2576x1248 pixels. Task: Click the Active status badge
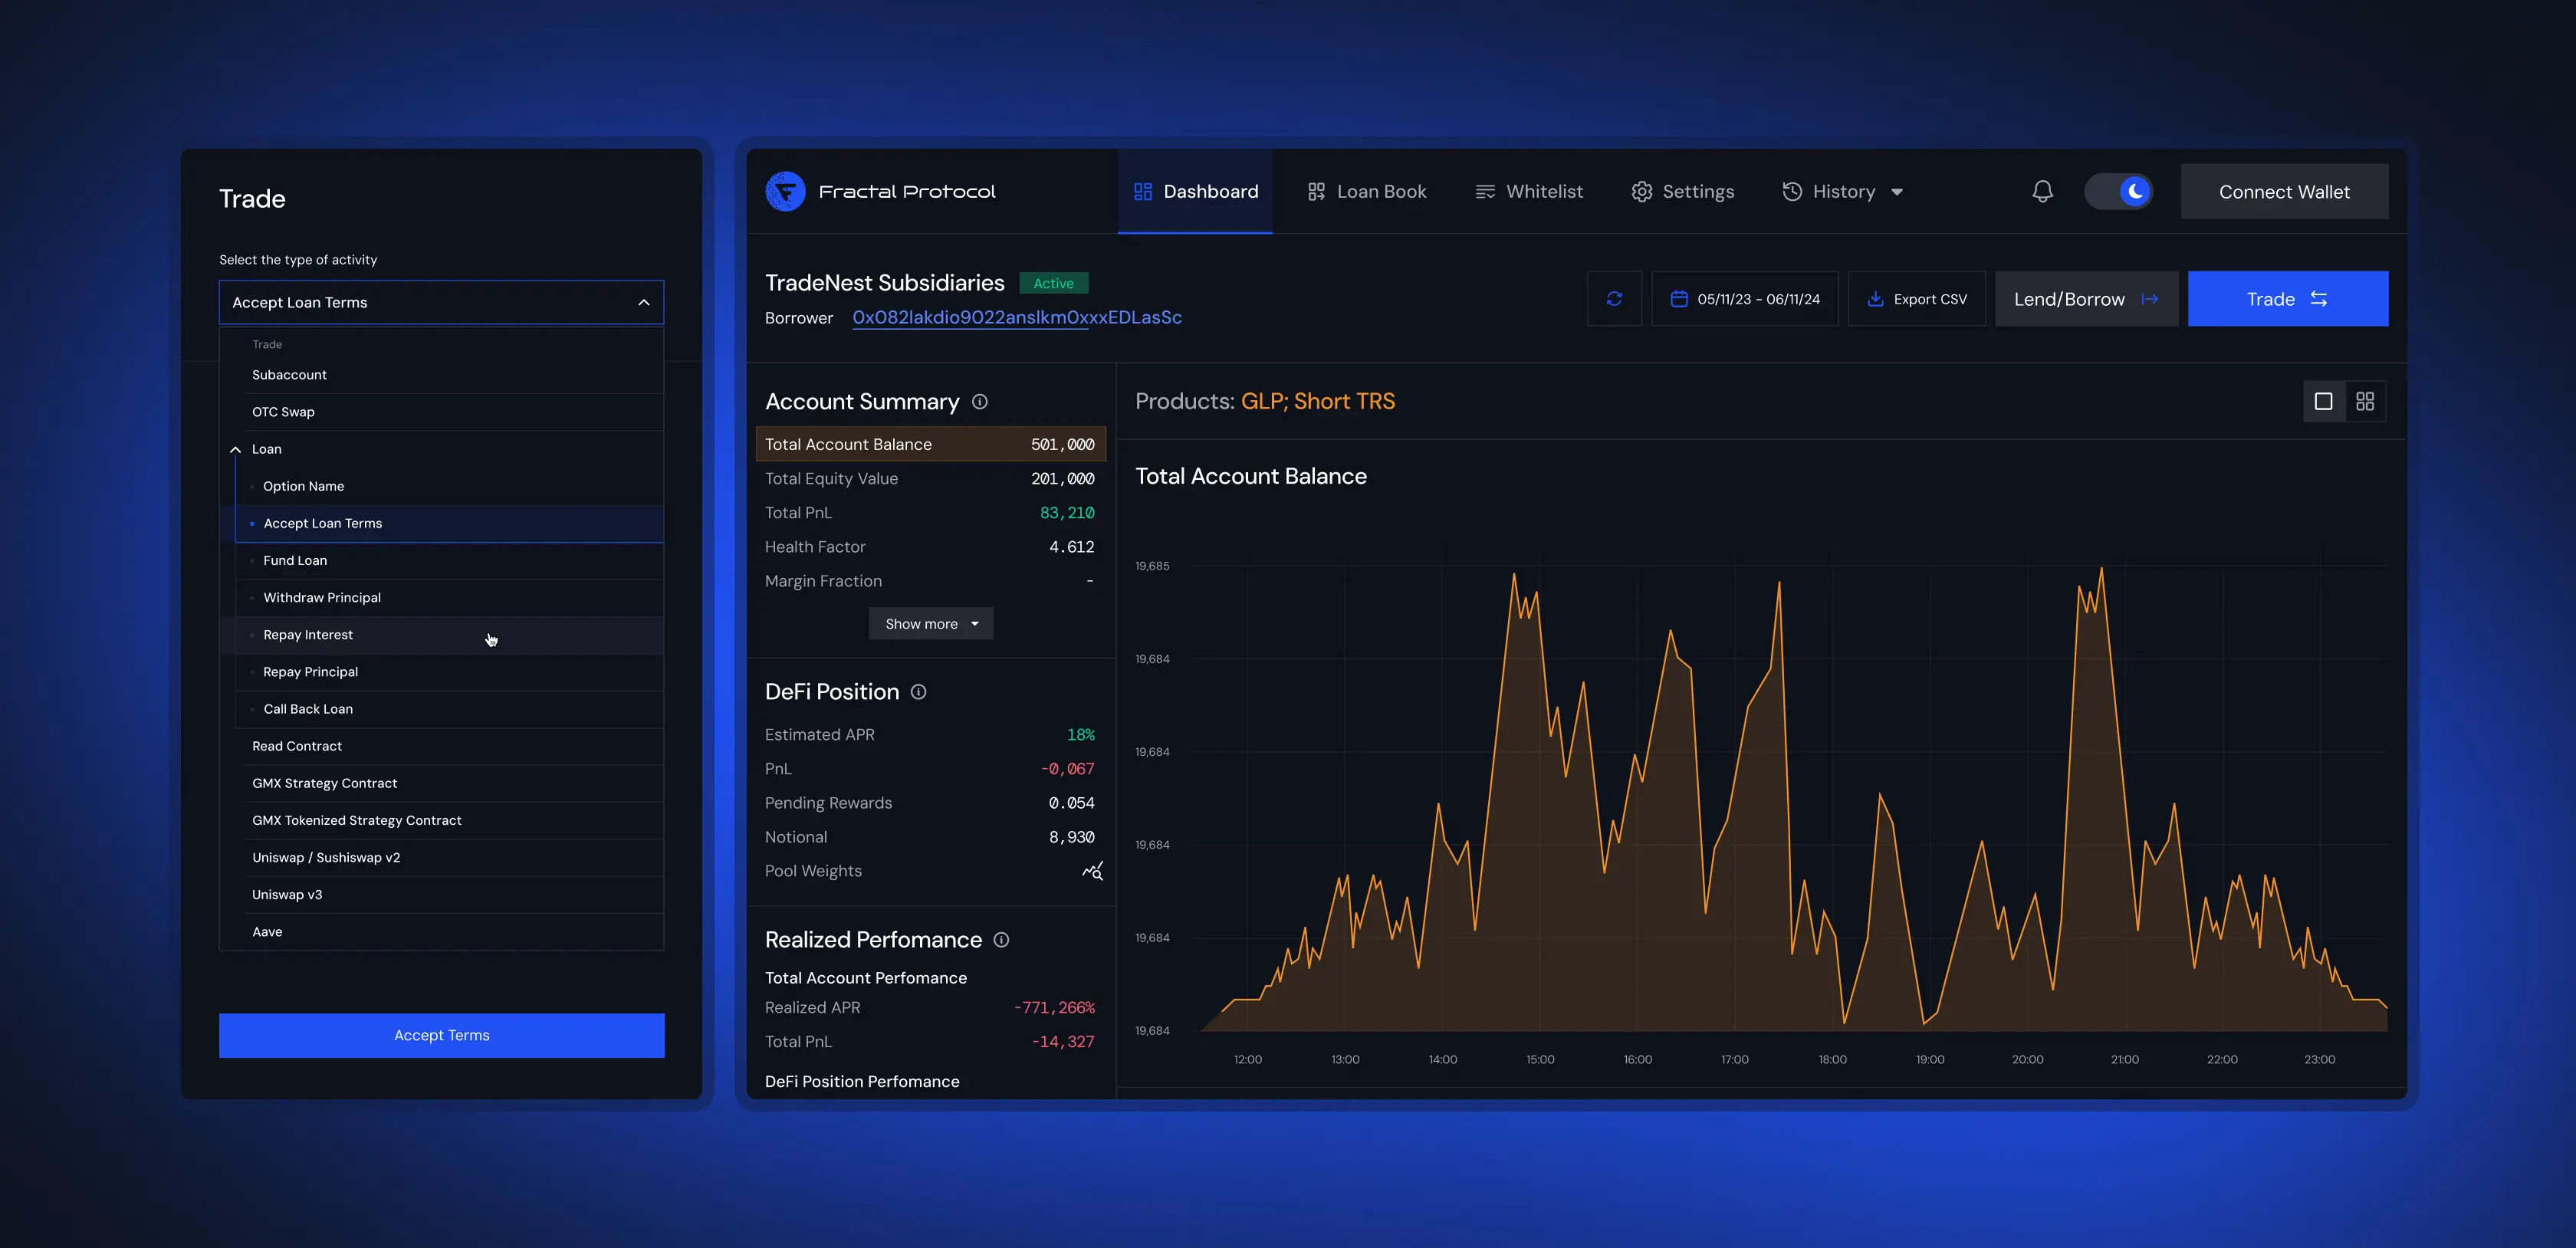pos(1054,283)
